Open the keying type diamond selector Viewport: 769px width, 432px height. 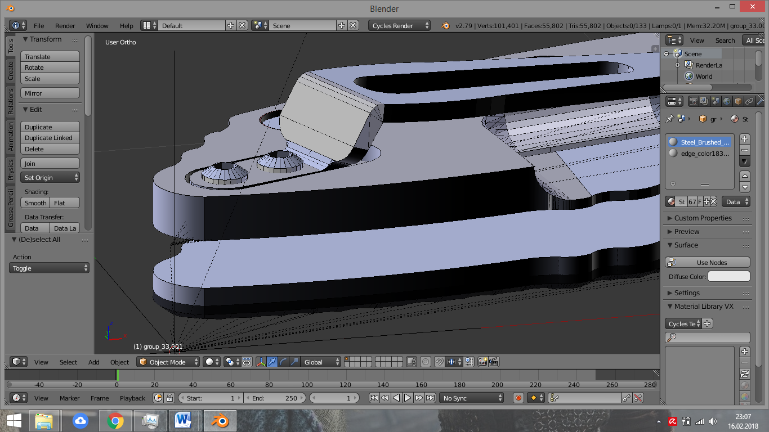(x=536, y=398)
